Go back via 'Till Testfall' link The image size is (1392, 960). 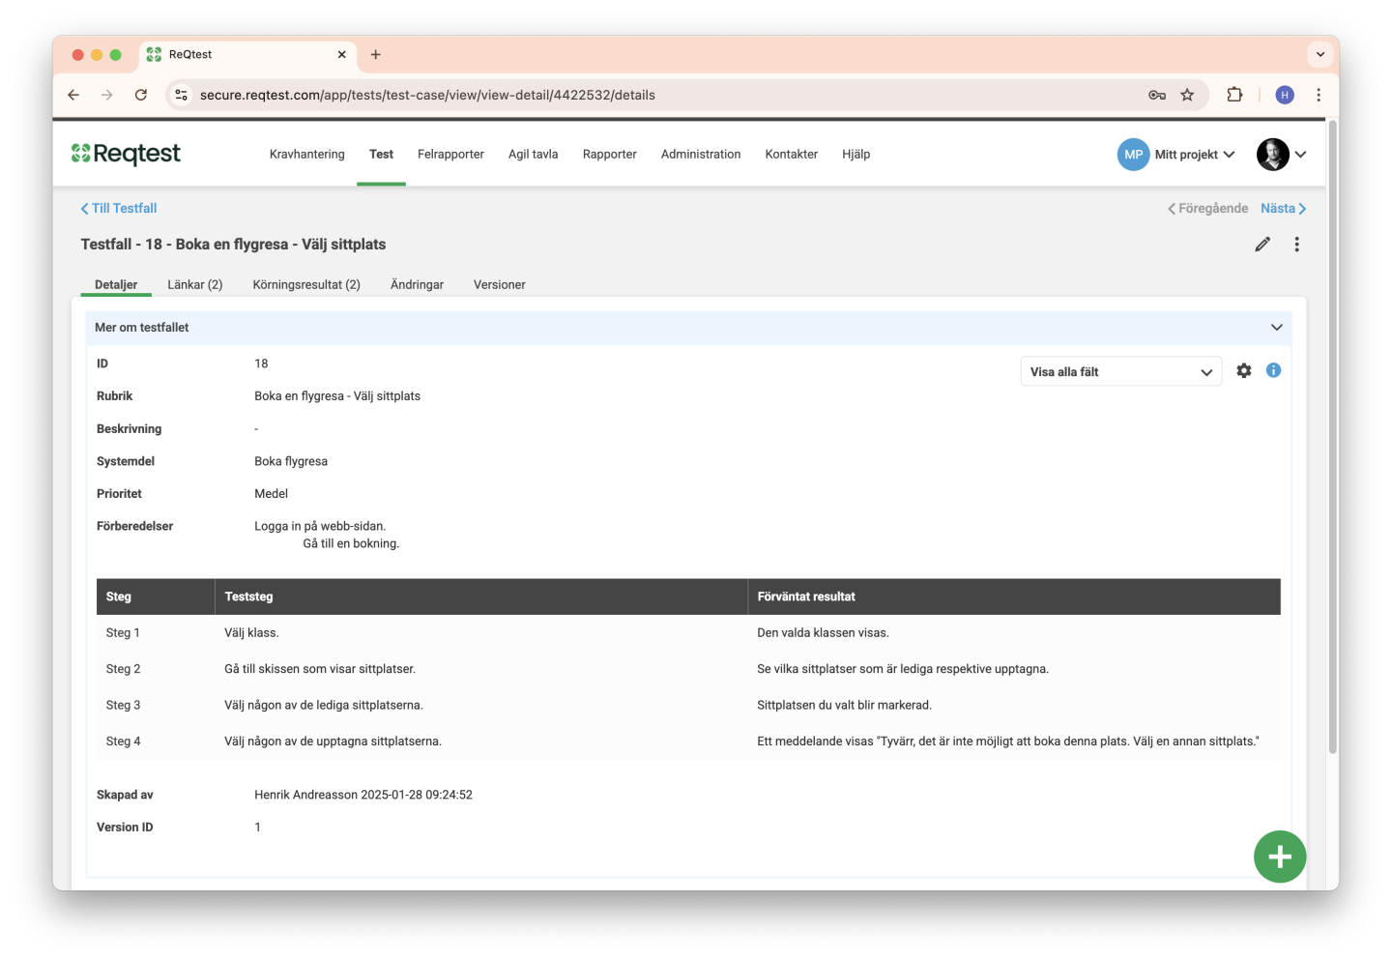tap(119, 209)
